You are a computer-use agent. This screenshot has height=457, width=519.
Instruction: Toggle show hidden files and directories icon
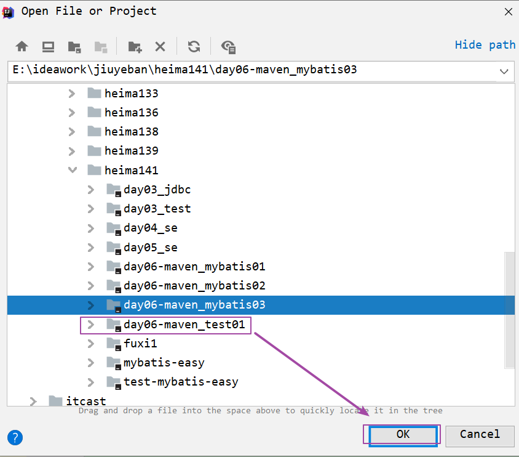(x=229, y=46)
